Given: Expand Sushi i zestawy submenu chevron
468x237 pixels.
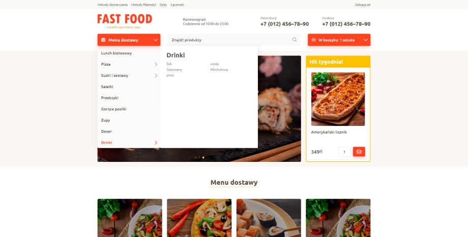Looking at the screenshot, I should coord(156,76).
